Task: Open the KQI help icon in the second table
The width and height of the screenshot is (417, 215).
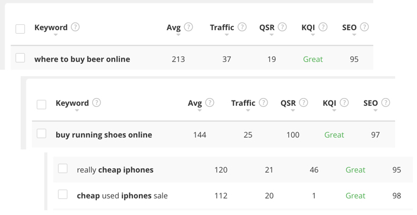Action: (344, 102)
